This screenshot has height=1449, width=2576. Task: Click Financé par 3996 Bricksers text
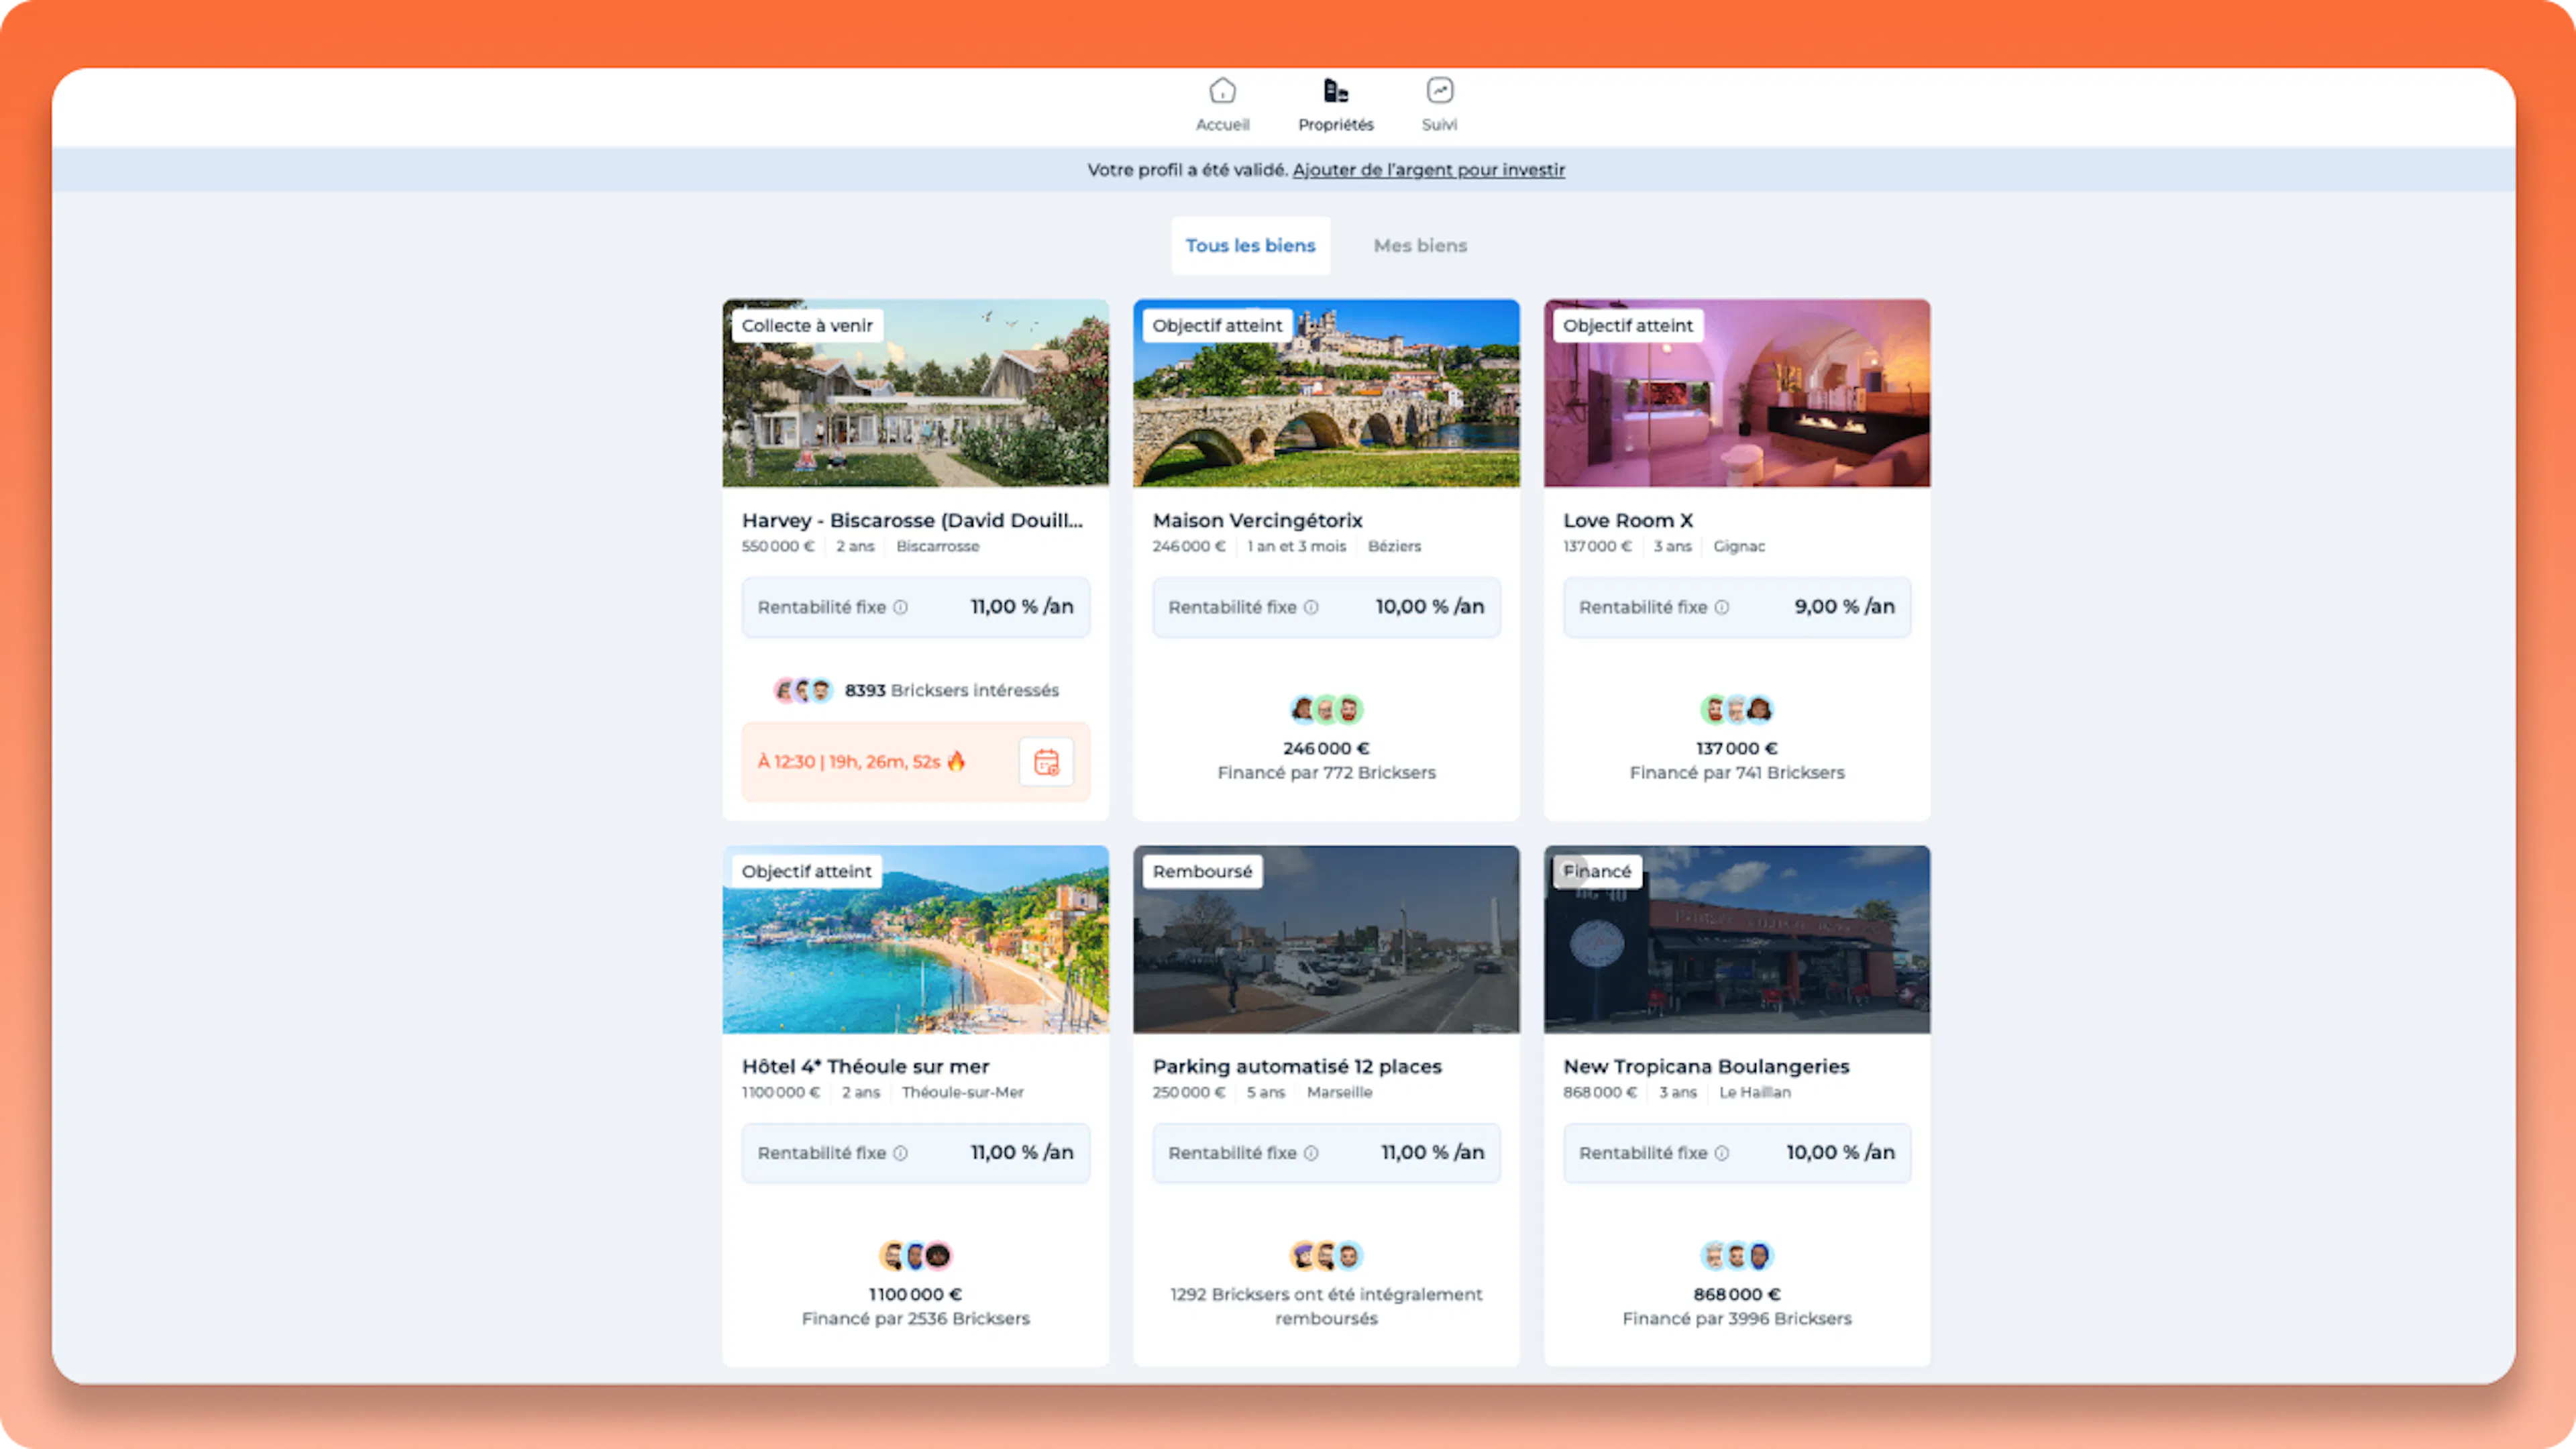tap(1737, 1319)
